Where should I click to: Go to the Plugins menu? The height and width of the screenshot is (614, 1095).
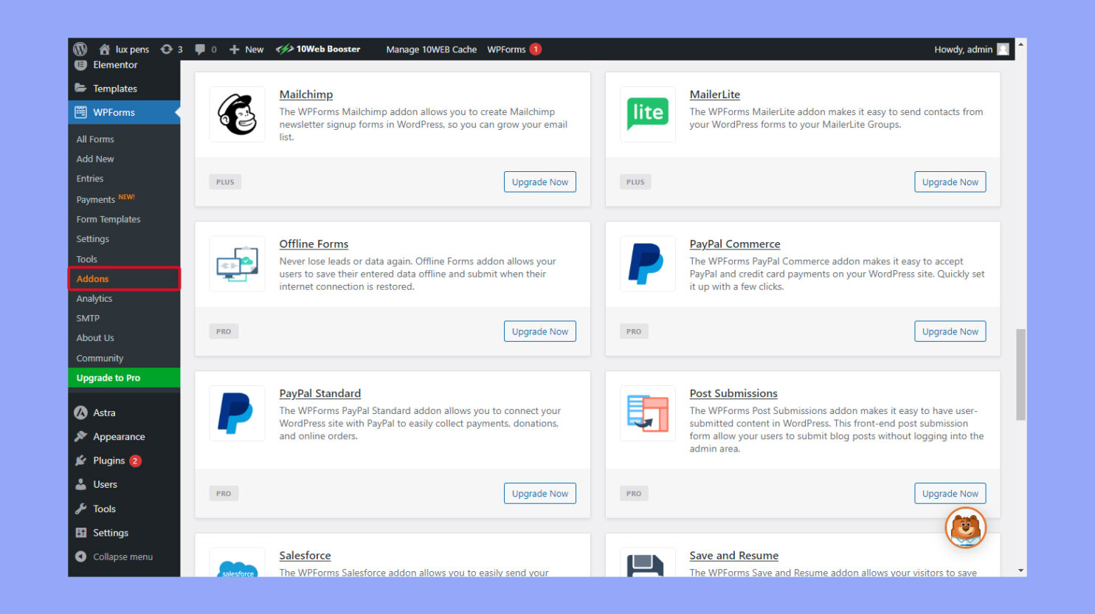click(108, 460)
